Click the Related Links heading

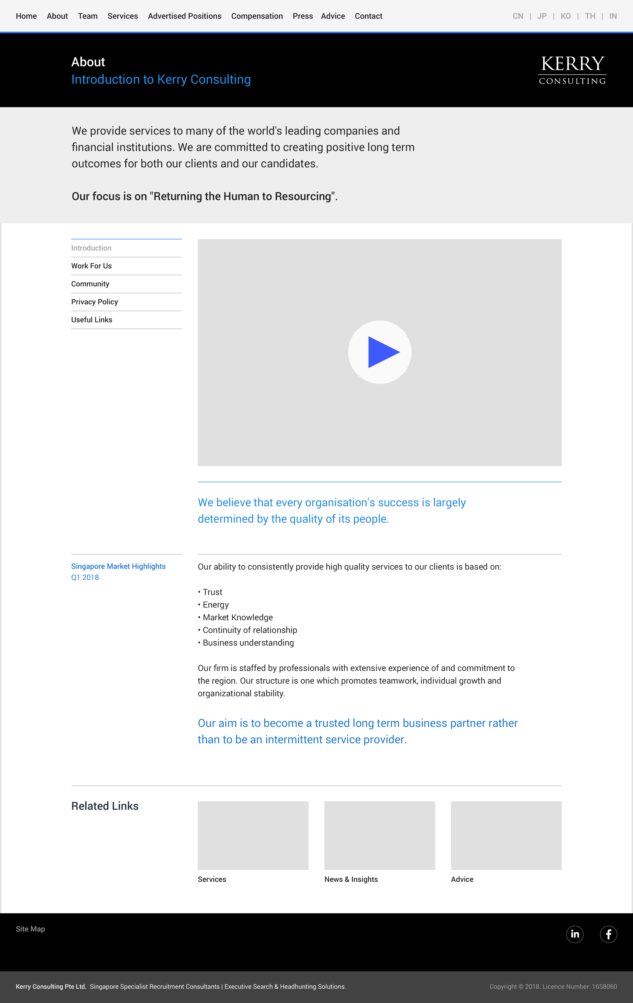point(105,806)
